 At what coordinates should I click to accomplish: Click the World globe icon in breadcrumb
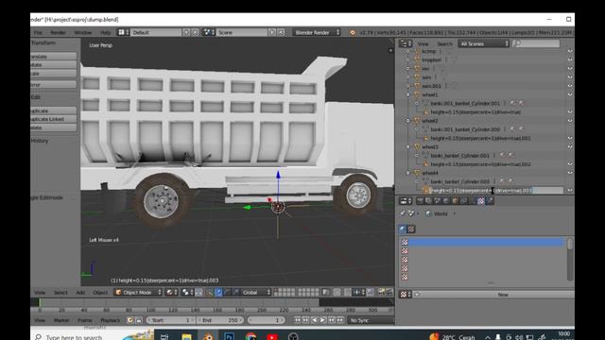point(428,213)
